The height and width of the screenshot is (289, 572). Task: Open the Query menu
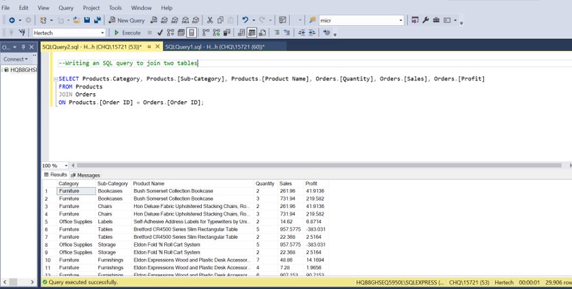[65, 7]
